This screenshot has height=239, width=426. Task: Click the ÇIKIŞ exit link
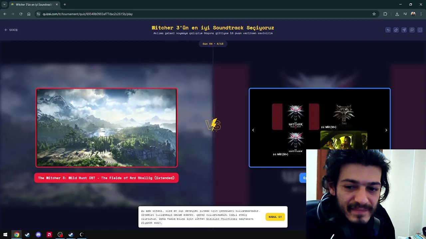click(11, 30)
